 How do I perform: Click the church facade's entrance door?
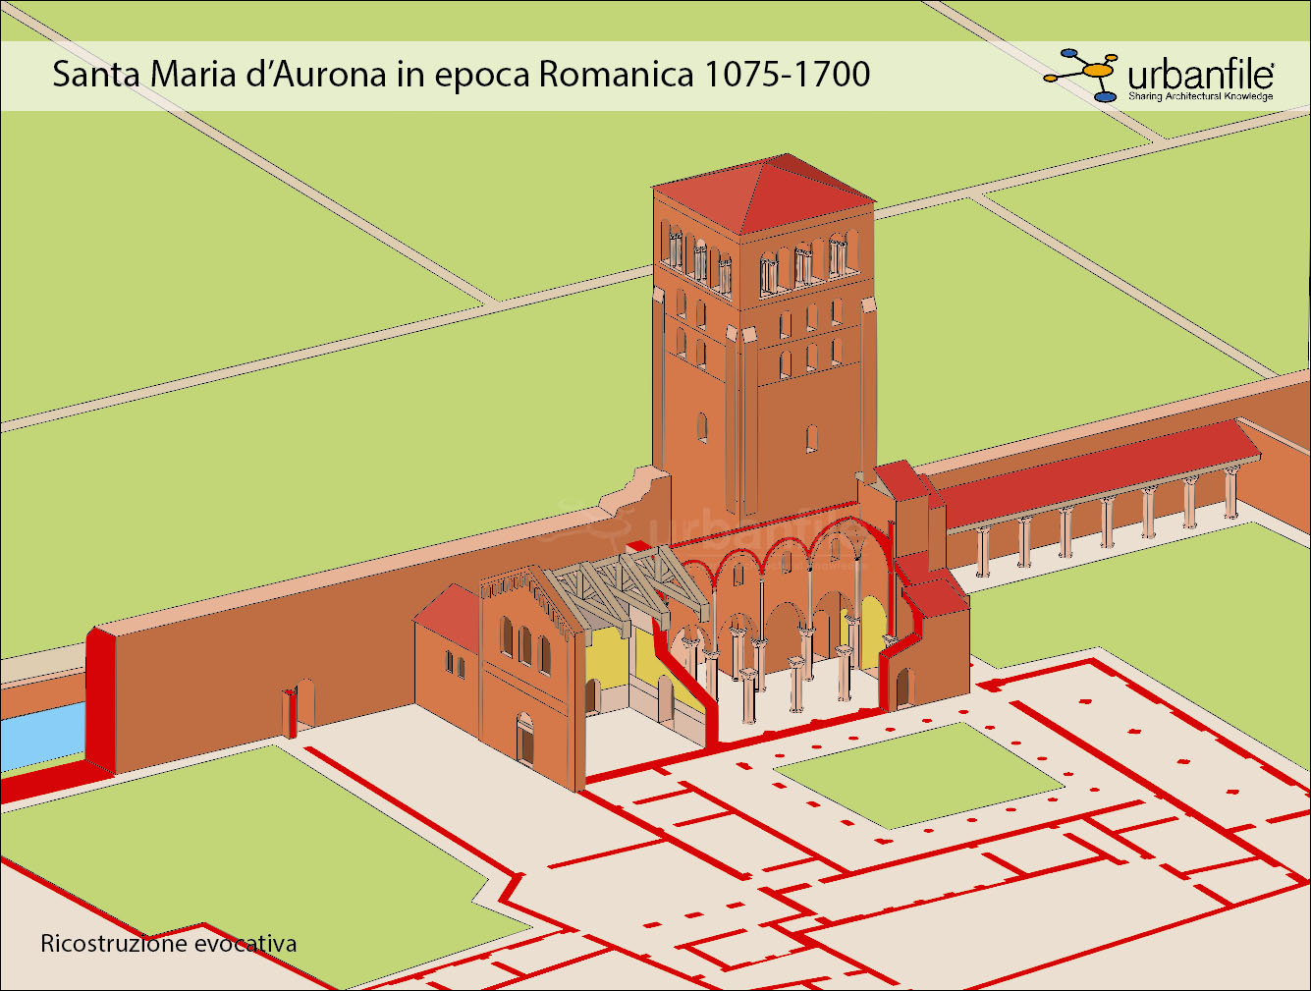pos(525,740)
